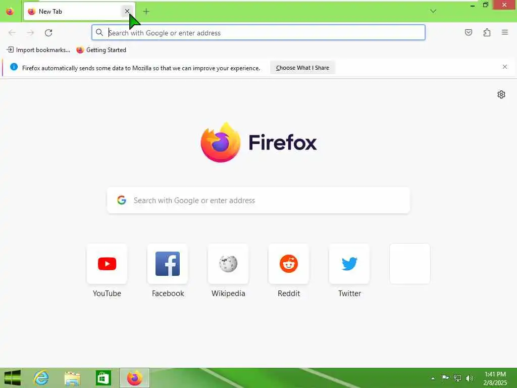This screenshot has width=517, height=388.
Task: Click the Firefox logo on the page
Action: point(258,142)
